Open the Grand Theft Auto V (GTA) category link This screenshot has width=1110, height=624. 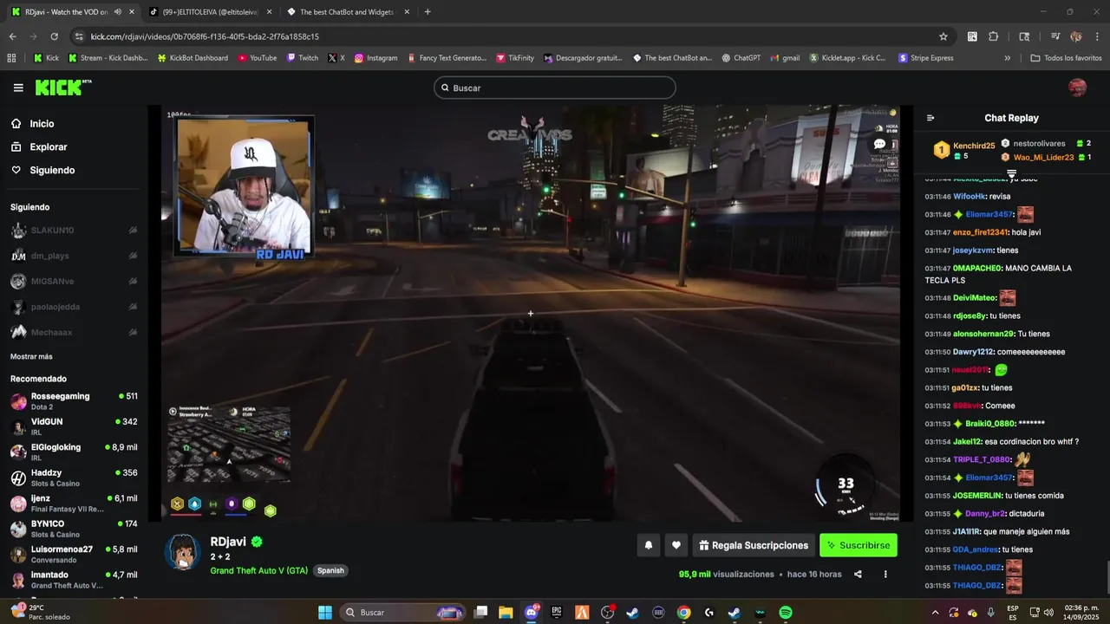[258, 570]
